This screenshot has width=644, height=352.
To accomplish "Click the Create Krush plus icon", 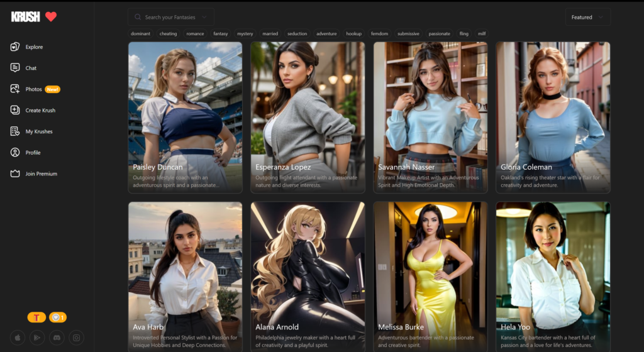I will (15, 110).
